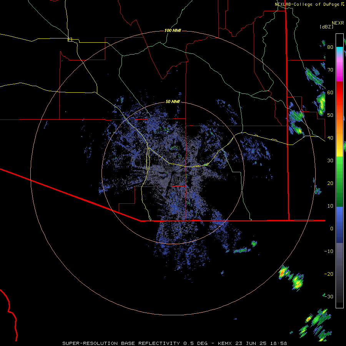
Task: Click the 50 dBZ scale value
Action: coord(330,115)
